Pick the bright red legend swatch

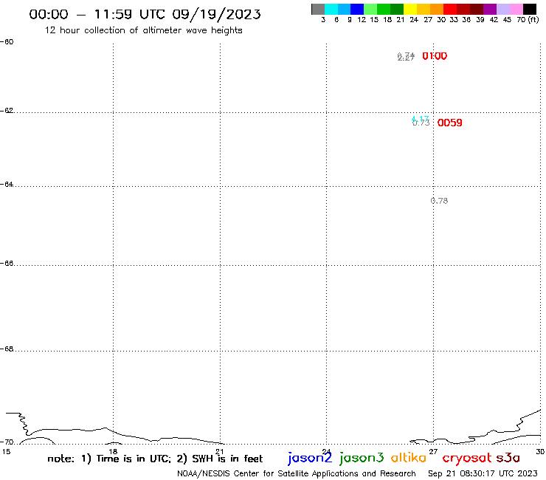click(450, 9)
